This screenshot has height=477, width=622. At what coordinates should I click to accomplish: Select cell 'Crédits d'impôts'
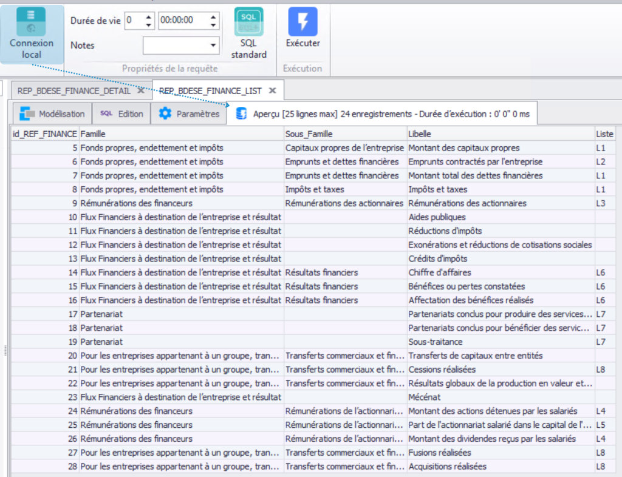[501, 259]
